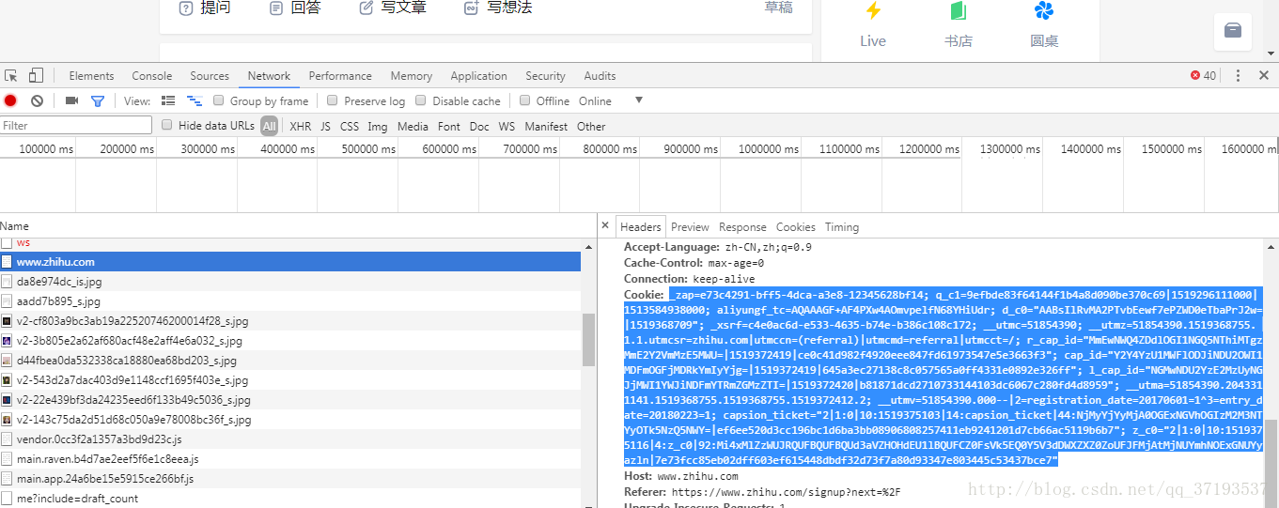The width and height of the screenshot is (1279, 508).
Task: Click the red error count badge
Action: (x=1203, y=75)
